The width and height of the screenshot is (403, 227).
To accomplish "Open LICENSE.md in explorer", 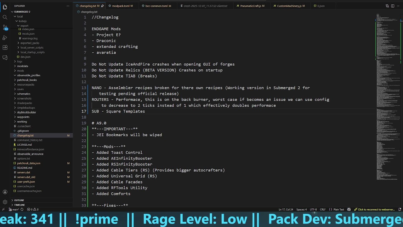I will pos(42,145).
